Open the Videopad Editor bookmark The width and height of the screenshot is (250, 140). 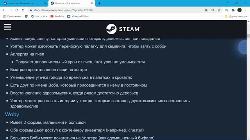tap(78, 16)
